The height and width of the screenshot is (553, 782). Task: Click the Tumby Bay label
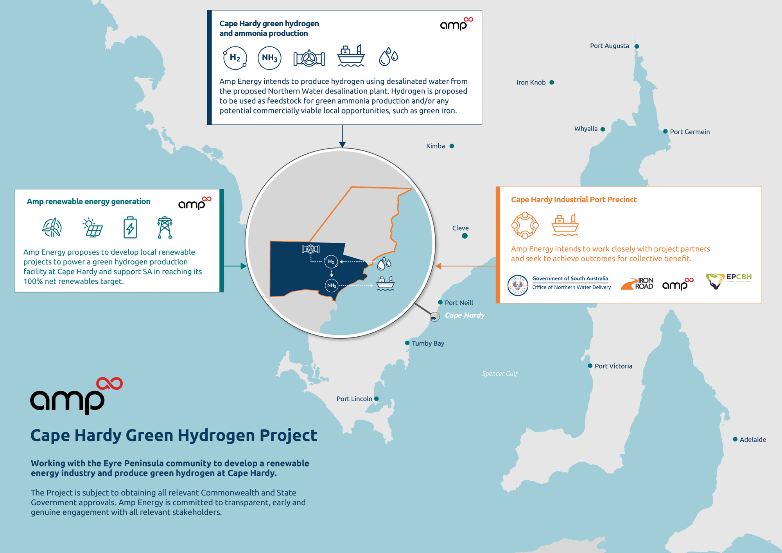pos(428,343)
